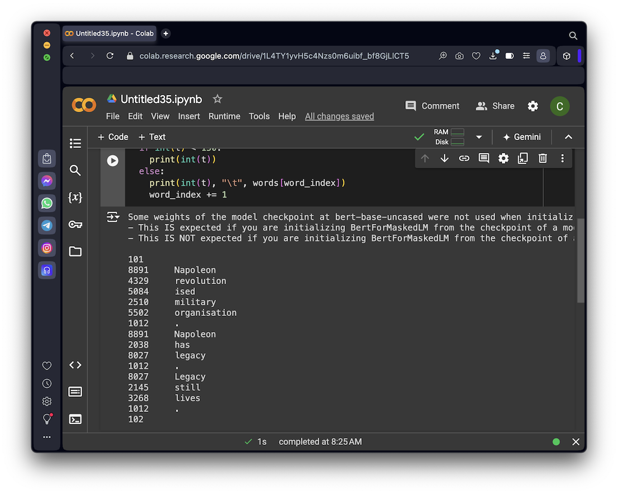Open the variables inspector panel
Screen dimensions: 618x494
75,198
